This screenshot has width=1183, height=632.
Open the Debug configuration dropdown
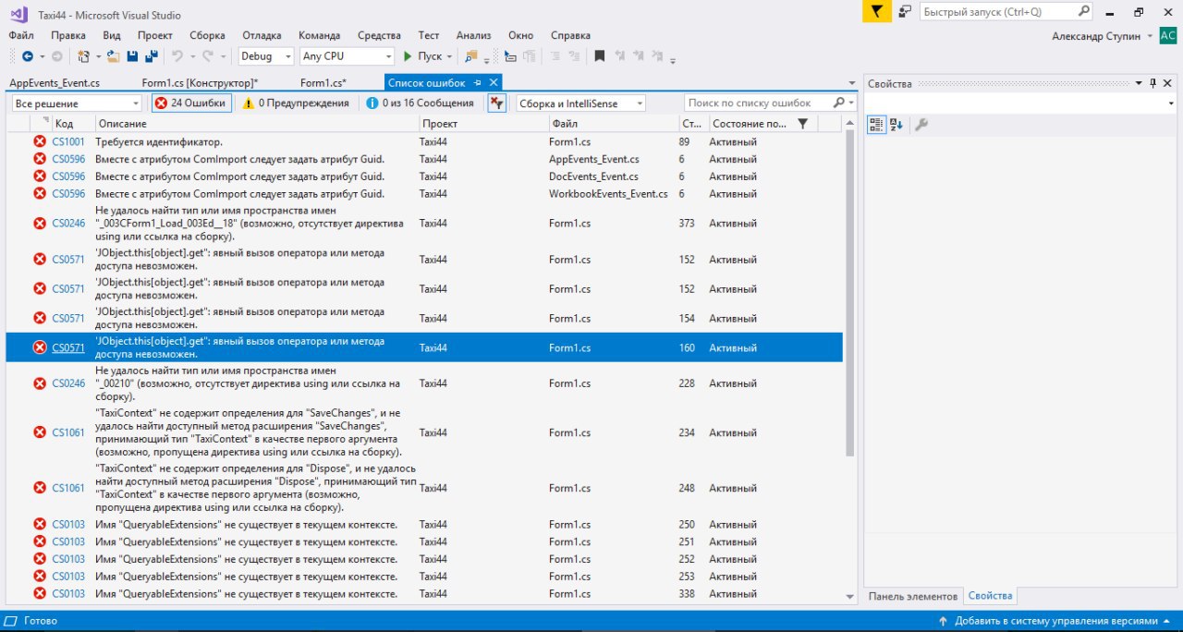[x=265, y=56]
